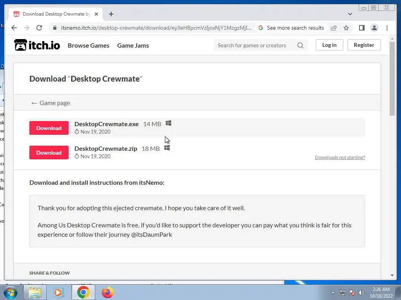401x300 pixels.
Task: Launch Windows Media Player from taskbar
Action: [59, 292]
